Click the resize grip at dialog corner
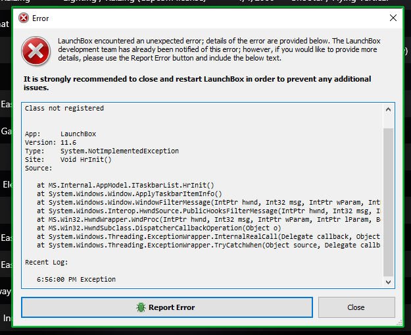The image size is (411, 335). point(399,323)
